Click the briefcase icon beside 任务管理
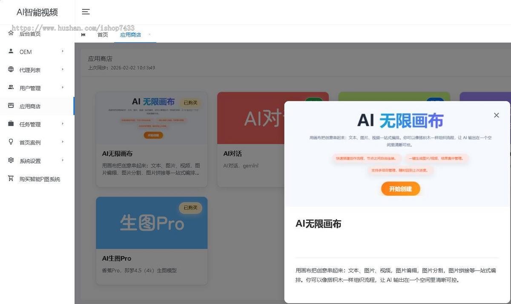Screen dimensions: 511x304 (11, 124)
